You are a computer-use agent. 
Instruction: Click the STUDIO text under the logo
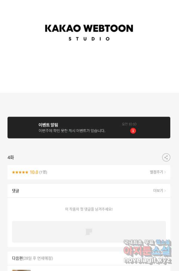point(89,39)
